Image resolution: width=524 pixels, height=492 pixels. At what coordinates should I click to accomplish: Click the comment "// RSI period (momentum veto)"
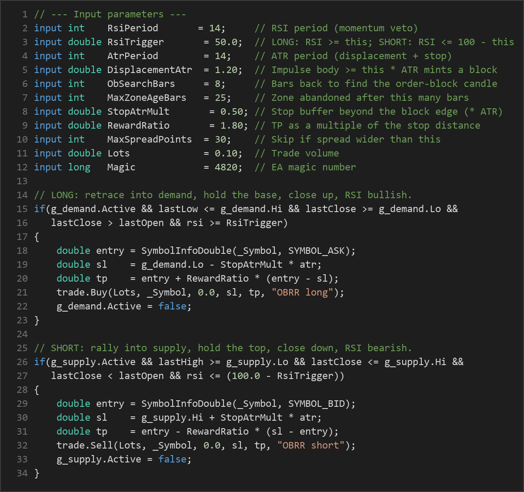tap(336, 28)
